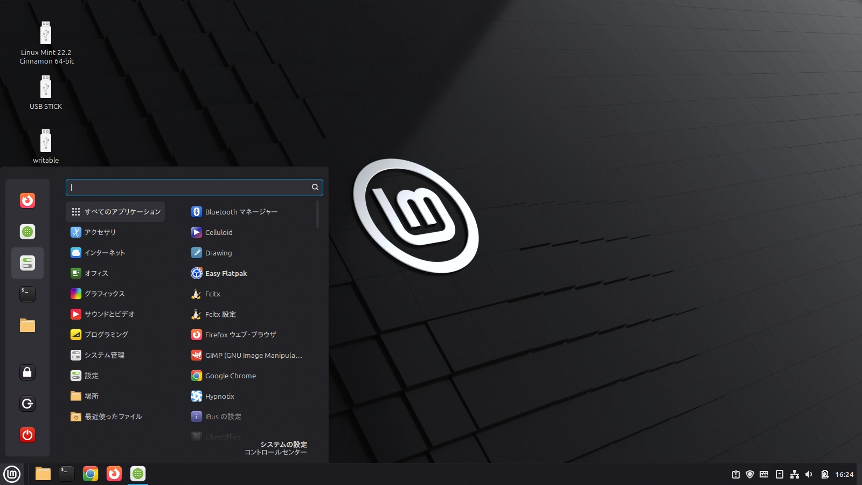Click the battery power tray icon
Image resolution: width=862 pixels, height=485 pixels.
(825, 474)
